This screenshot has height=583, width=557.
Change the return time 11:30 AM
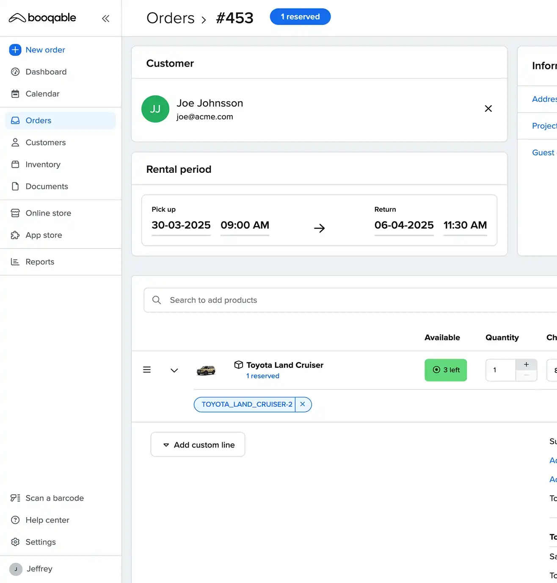click(465, 225)
